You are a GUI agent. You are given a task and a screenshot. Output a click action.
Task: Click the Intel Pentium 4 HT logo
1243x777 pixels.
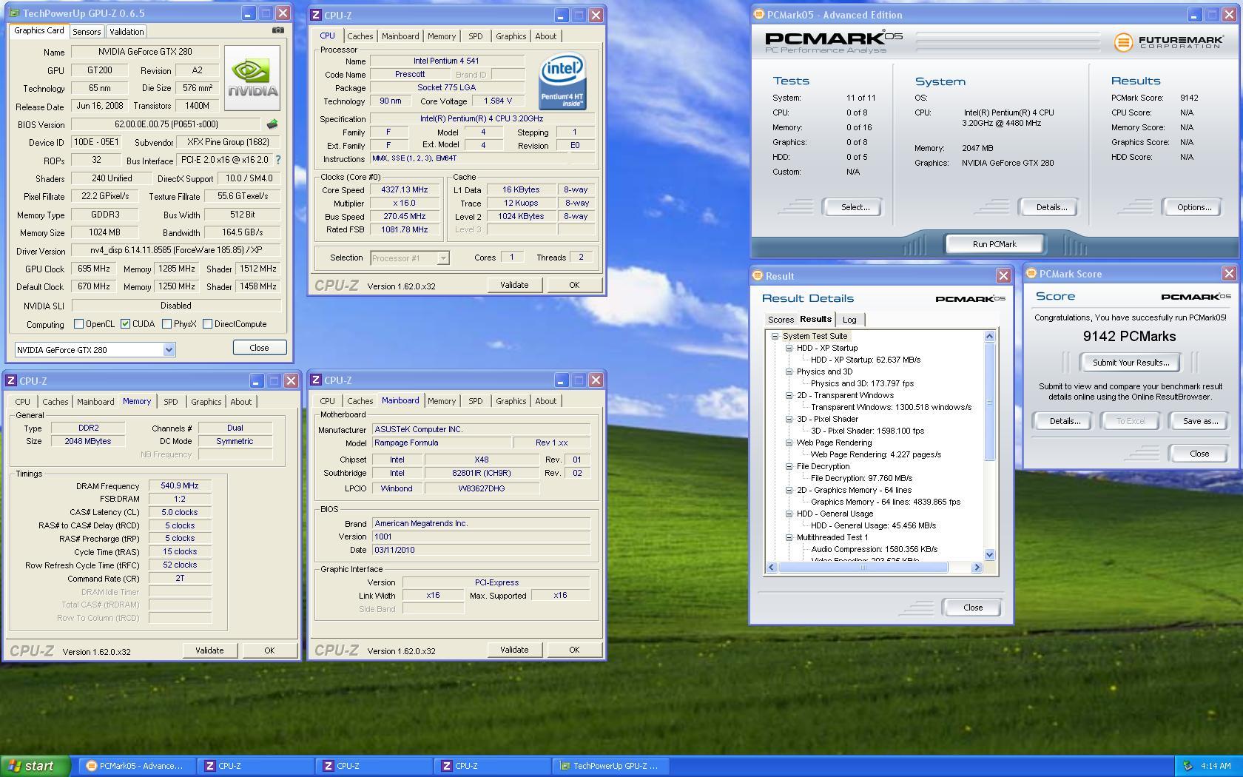click(x=562, y=81)
